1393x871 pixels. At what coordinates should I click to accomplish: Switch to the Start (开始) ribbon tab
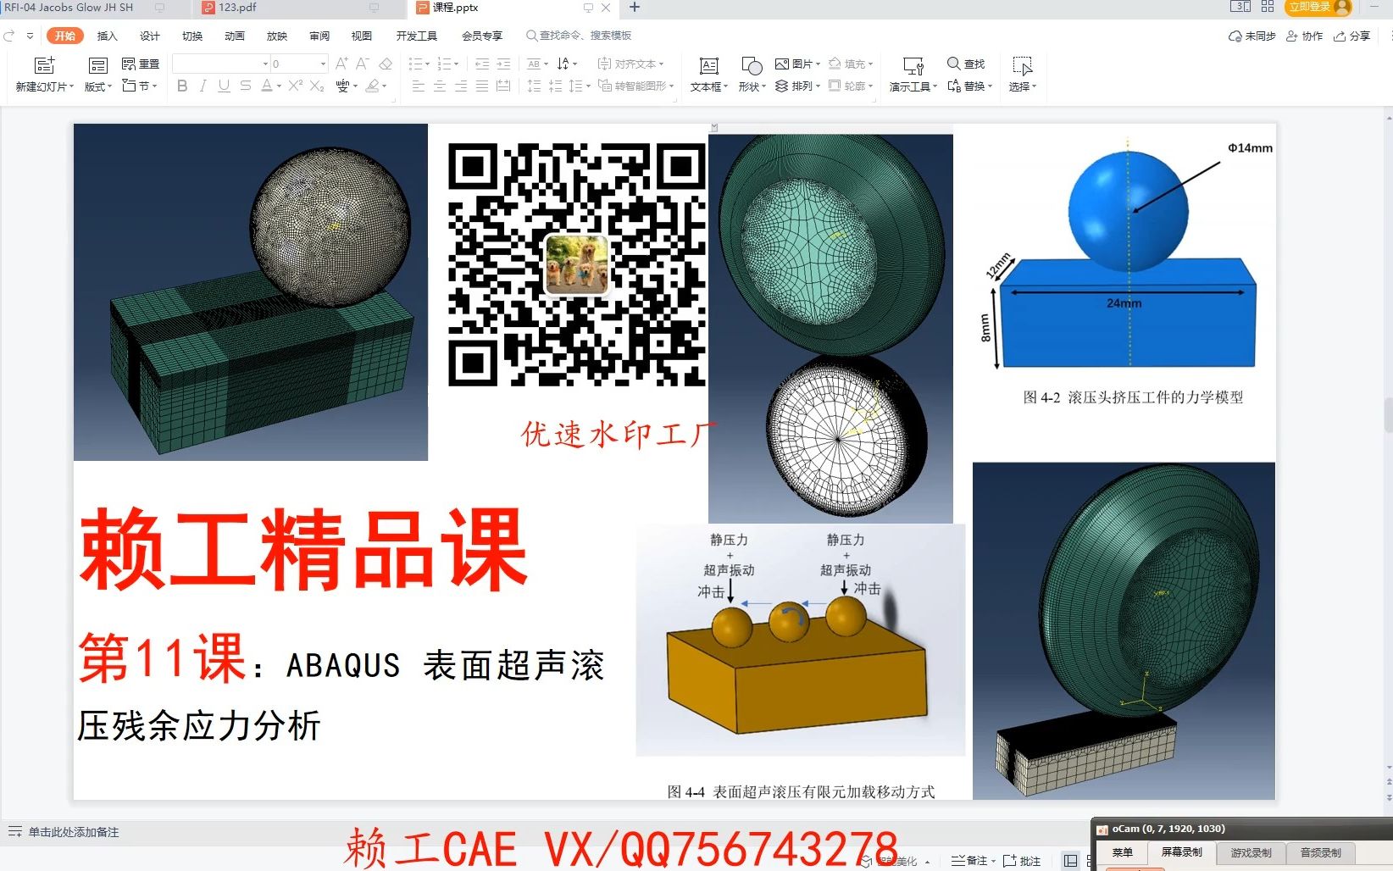(x=65, y=36)
